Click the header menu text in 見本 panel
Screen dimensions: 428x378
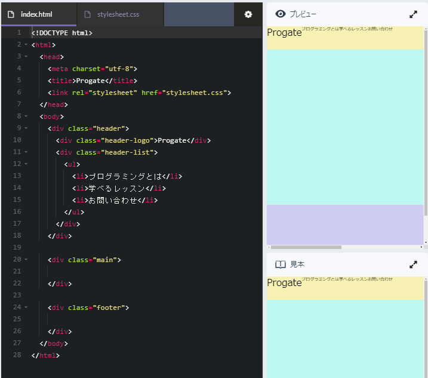347,279
